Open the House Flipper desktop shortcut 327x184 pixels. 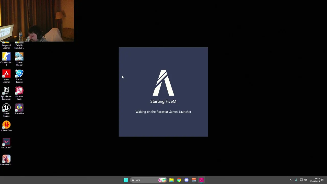click(19, 59)
